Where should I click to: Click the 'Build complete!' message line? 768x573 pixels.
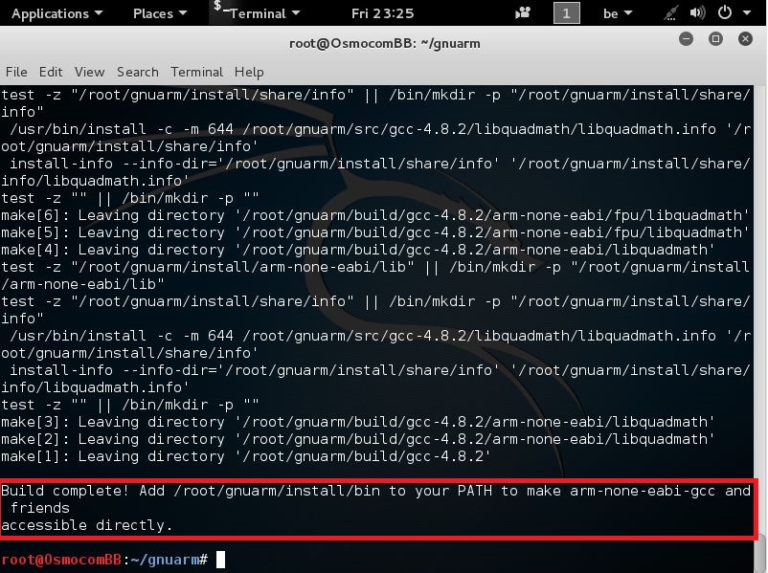(x=376, y=491)
